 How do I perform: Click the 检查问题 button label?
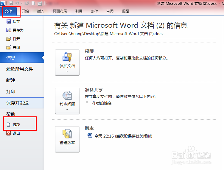tap(67, 104)
